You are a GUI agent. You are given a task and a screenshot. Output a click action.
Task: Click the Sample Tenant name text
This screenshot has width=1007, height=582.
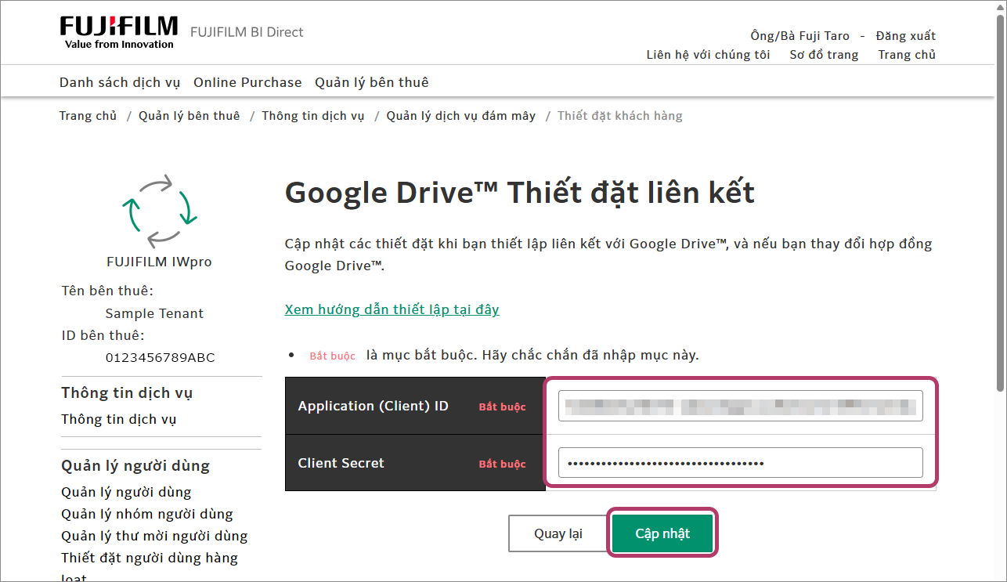(154, 313)
